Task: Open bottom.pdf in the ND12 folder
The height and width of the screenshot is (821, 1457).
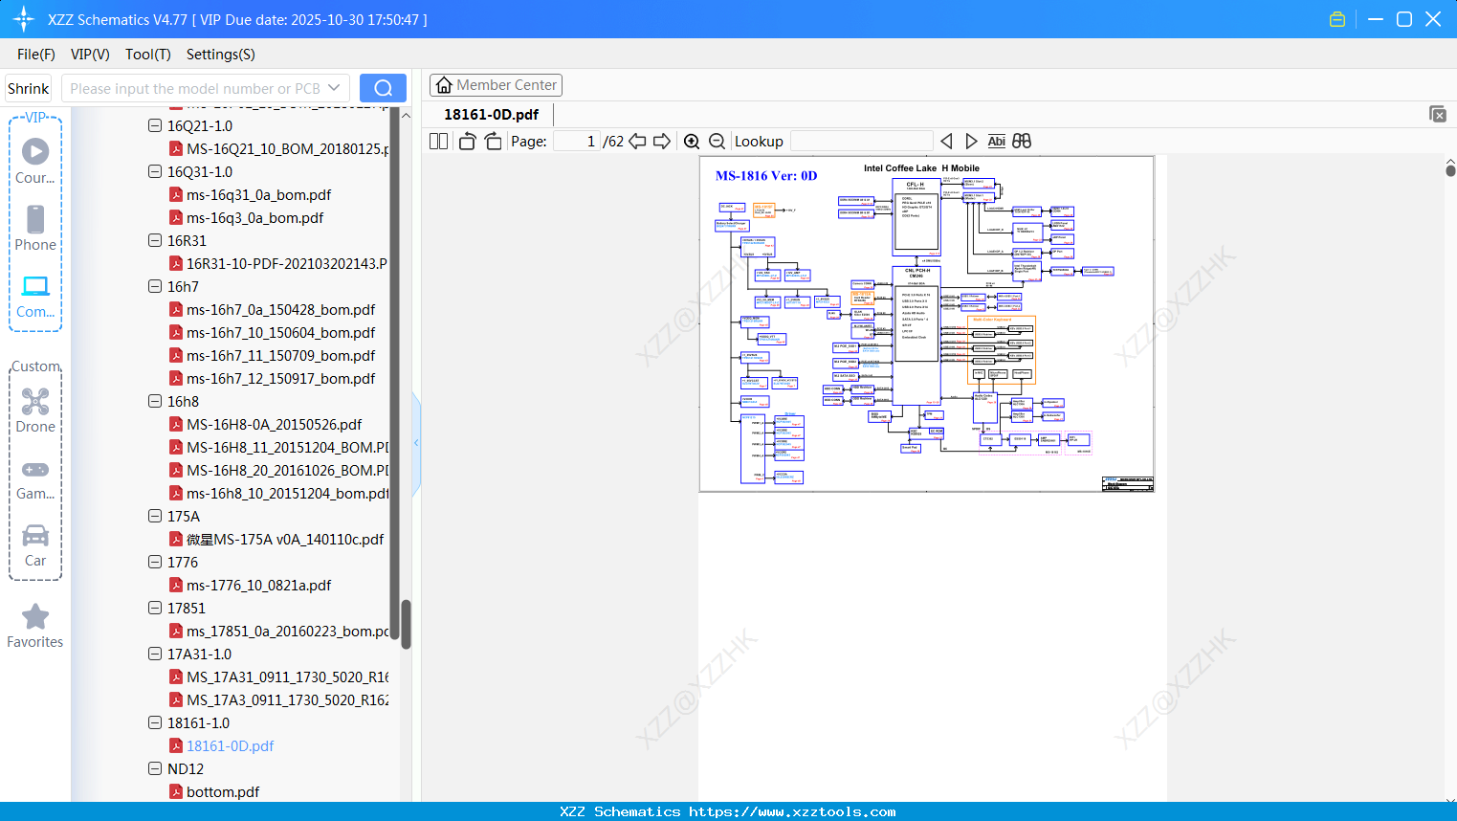Action: click(223, 791)
